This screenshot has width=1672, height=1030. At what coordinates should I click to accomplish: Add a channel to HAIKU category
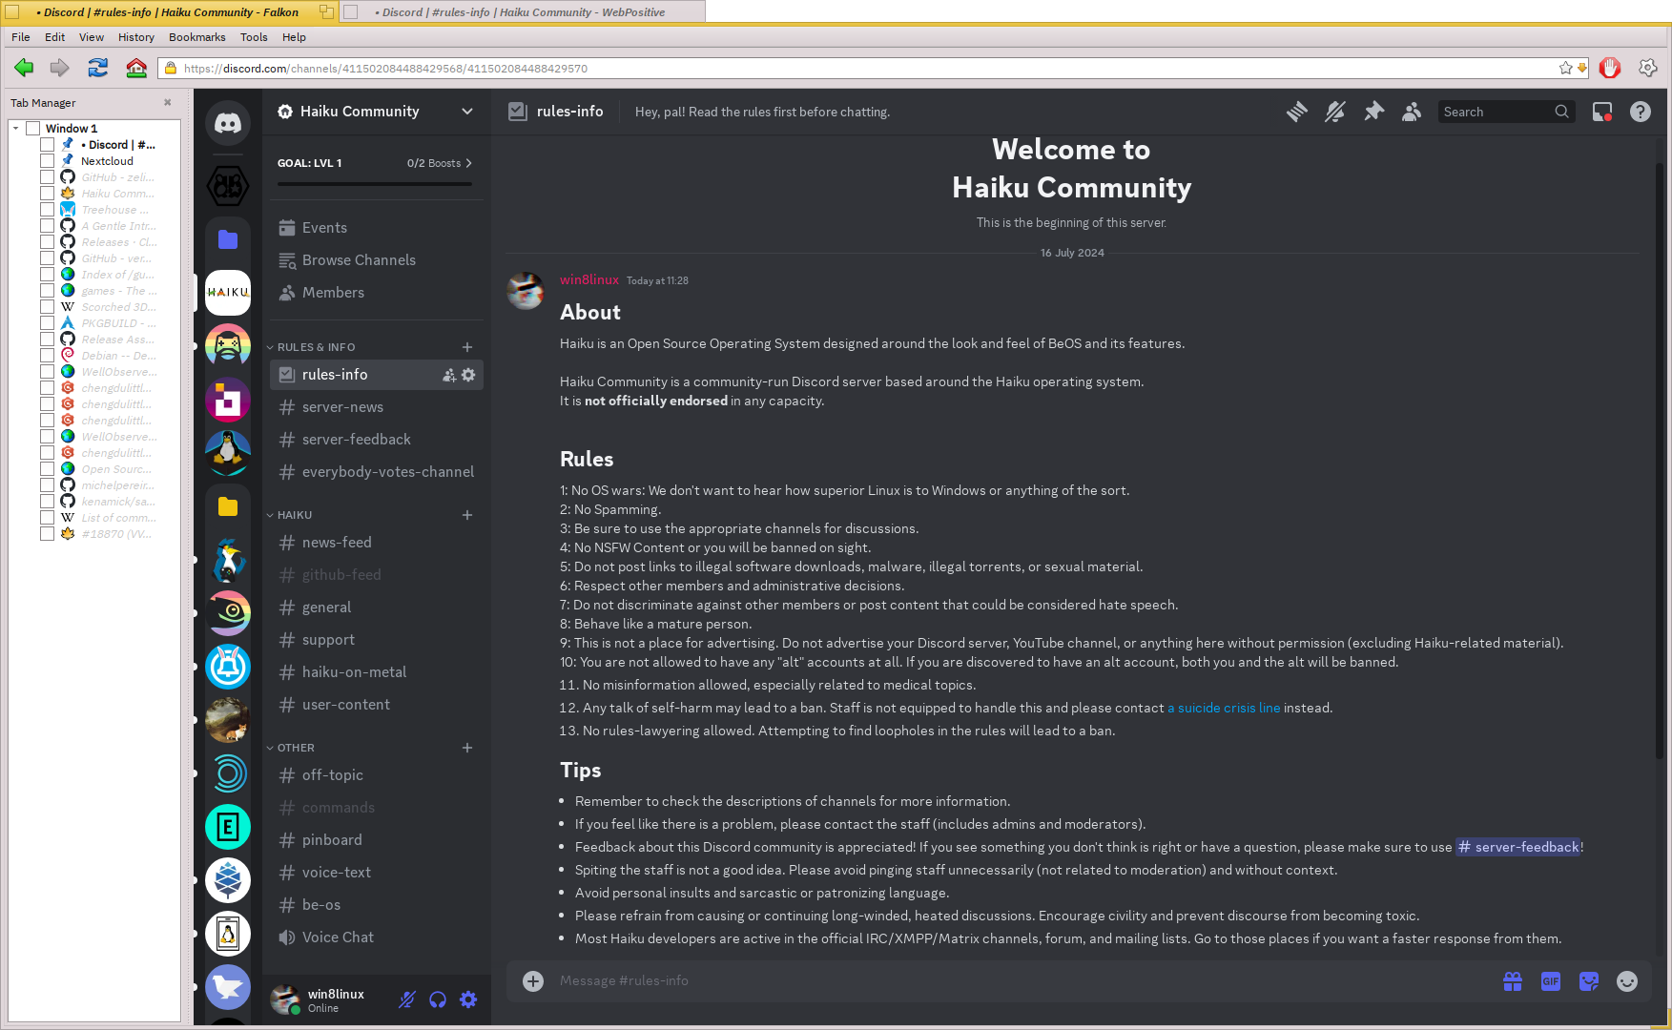coord(467,515)
